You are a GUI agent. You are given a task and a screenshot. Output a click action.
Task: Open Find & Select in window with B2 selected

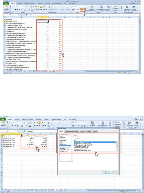[134, 8]
